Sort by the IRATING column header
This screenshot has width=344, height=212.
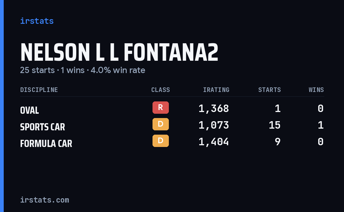pos(216,90)
